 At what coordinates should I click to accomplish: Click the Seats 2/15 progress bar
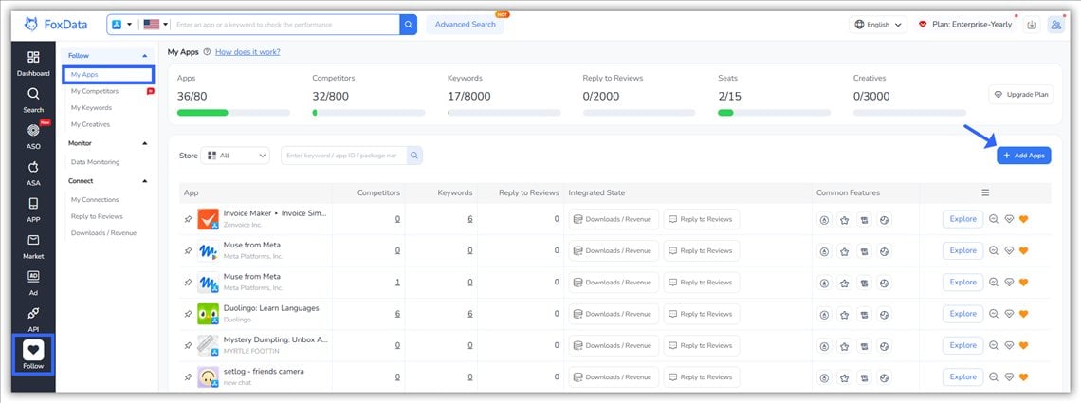click(x=774, y=112)
